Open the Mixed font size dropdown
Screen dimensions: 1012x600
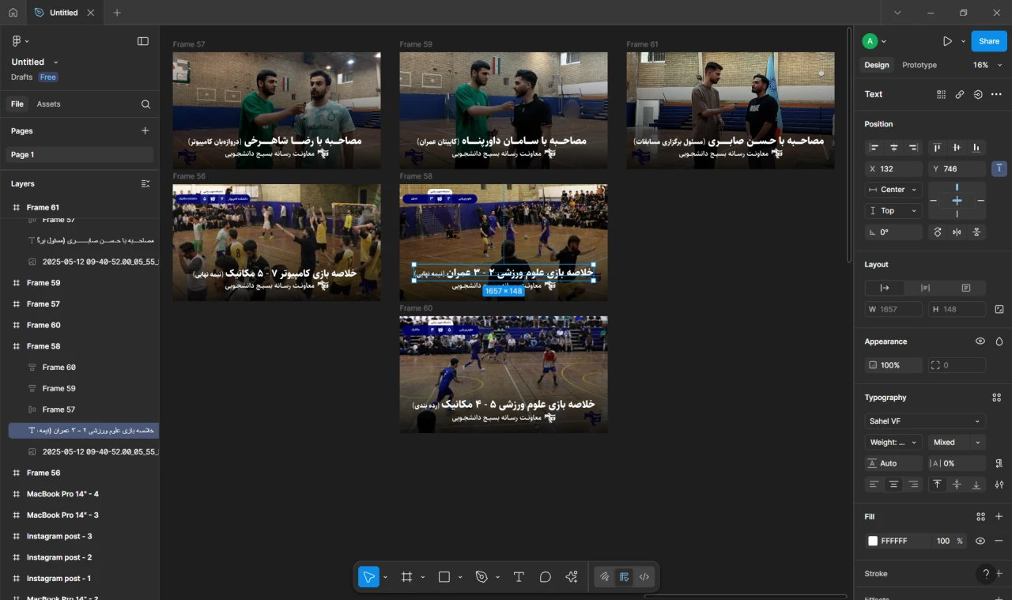[957, 443]
